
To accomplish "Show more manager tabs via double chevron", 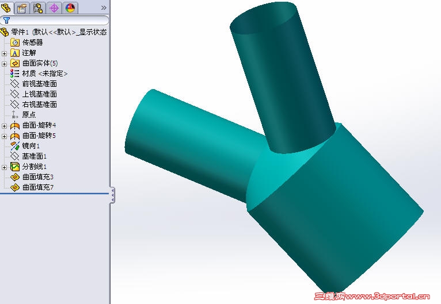I will click(104, 8).
